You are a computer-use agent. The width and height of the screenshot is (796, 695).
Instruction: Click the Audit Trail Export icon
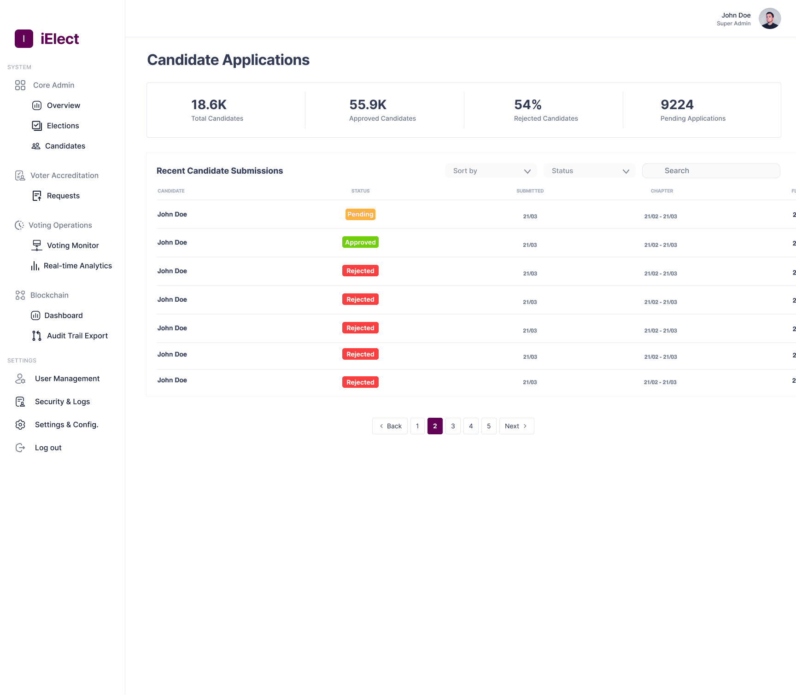coord(37,336)
